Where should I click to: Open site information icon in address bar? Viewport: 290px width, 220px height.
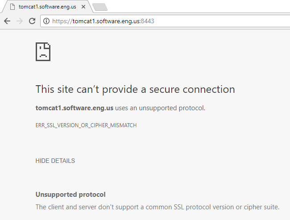[x=46, y=21]
